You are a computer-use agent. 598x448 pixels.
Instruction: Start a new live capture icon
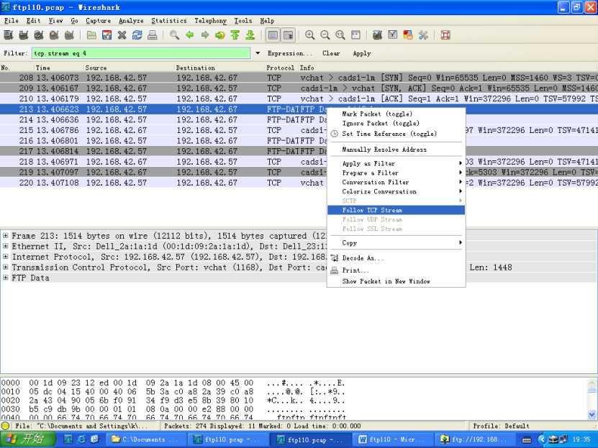(39, 35)
